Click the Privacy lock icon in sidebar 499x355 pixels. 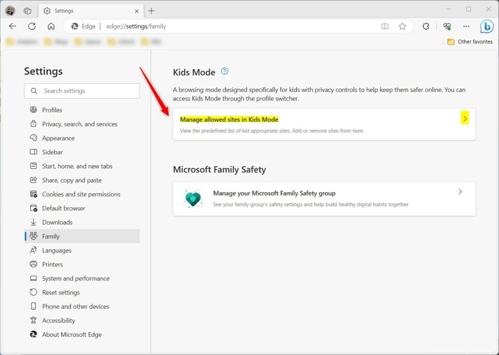pos(34,124)
